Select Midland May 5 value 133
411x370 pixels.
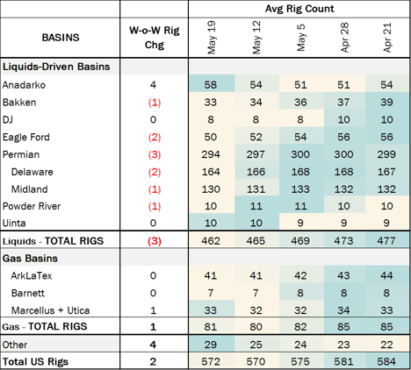(x=300, y=189)
